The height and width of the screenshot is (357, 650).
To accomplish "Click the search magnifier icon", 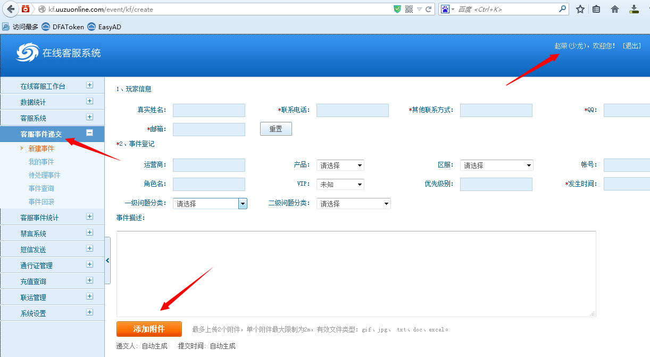I will (x=563, y=9).
